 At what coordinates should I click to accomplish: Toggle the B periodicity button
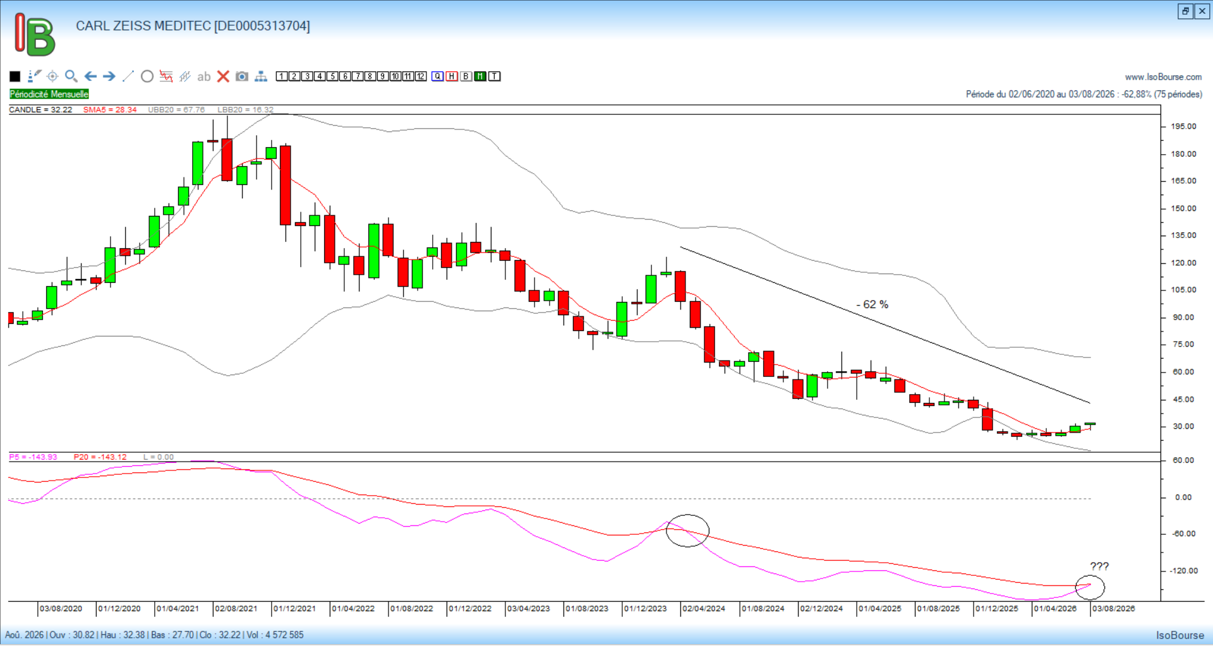[x=466, y=76]
